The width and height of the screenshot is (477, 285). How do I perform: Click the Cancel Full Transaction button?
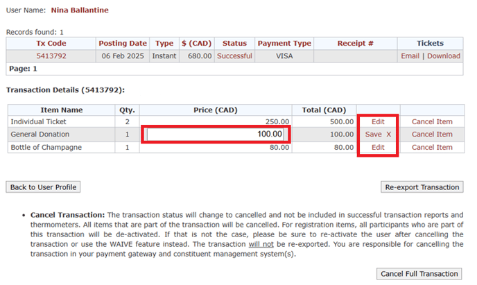click(419, 274)
